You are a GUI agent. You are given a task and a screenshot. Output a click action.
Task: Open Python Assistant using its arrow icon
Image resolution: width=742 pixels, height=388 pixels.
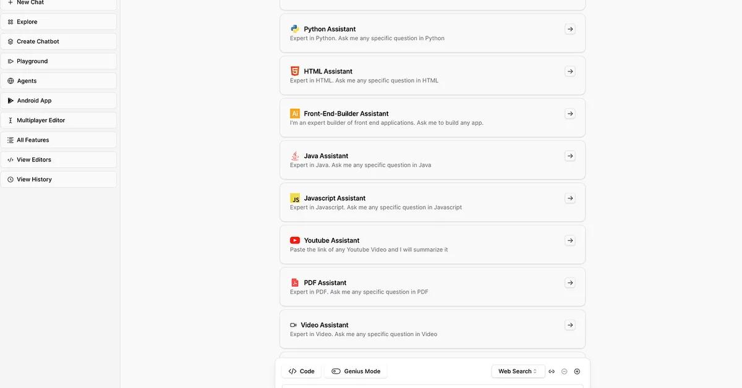[570, 29]
